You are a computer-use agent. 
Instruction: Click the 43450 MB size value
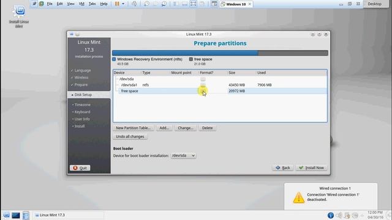(x=237, y=85)
